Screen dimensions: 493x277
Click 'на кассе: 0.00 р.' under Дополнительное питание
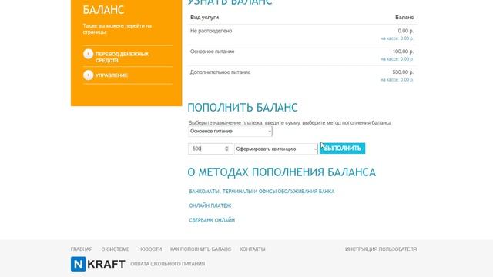(x=397, y=80)
